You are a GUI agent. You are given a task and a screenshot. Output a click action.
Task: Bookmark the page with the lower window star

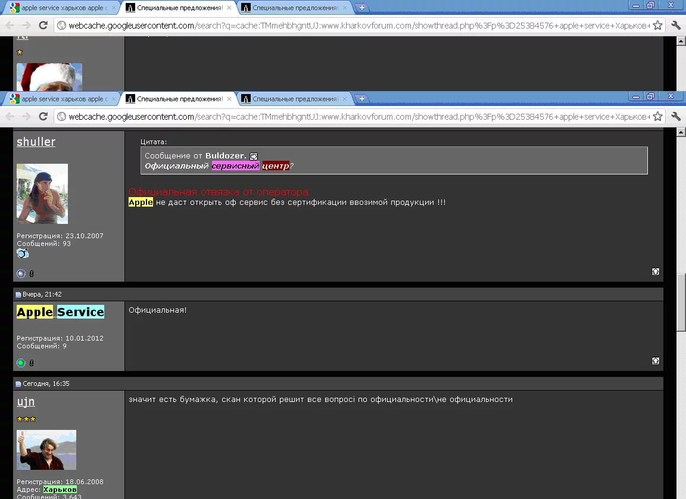[657, 116]
